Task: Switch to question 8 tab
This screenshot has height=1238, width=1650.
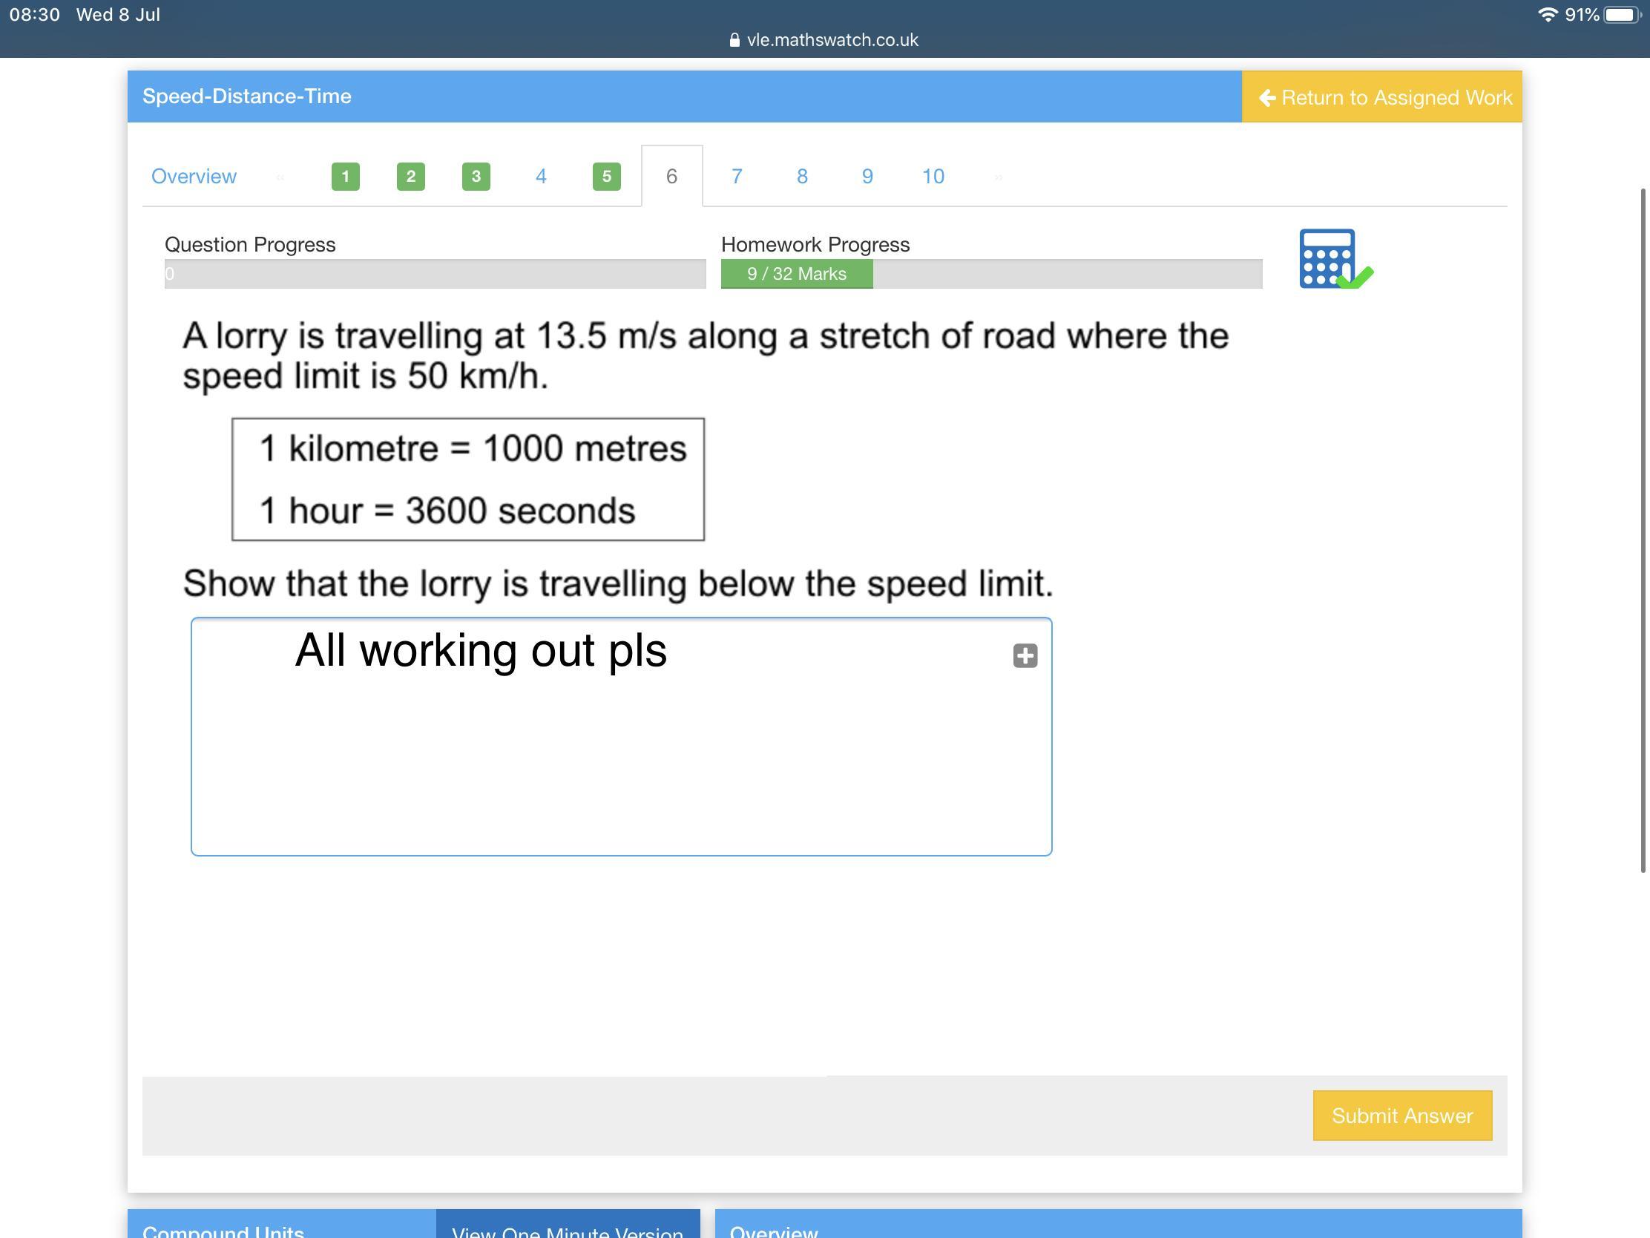Action: tap(802, 177)
